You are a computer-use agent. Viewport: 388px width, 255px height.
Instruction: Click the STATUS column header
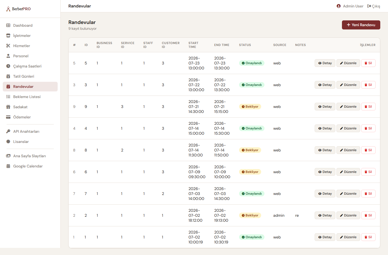[x=245, y=45]
